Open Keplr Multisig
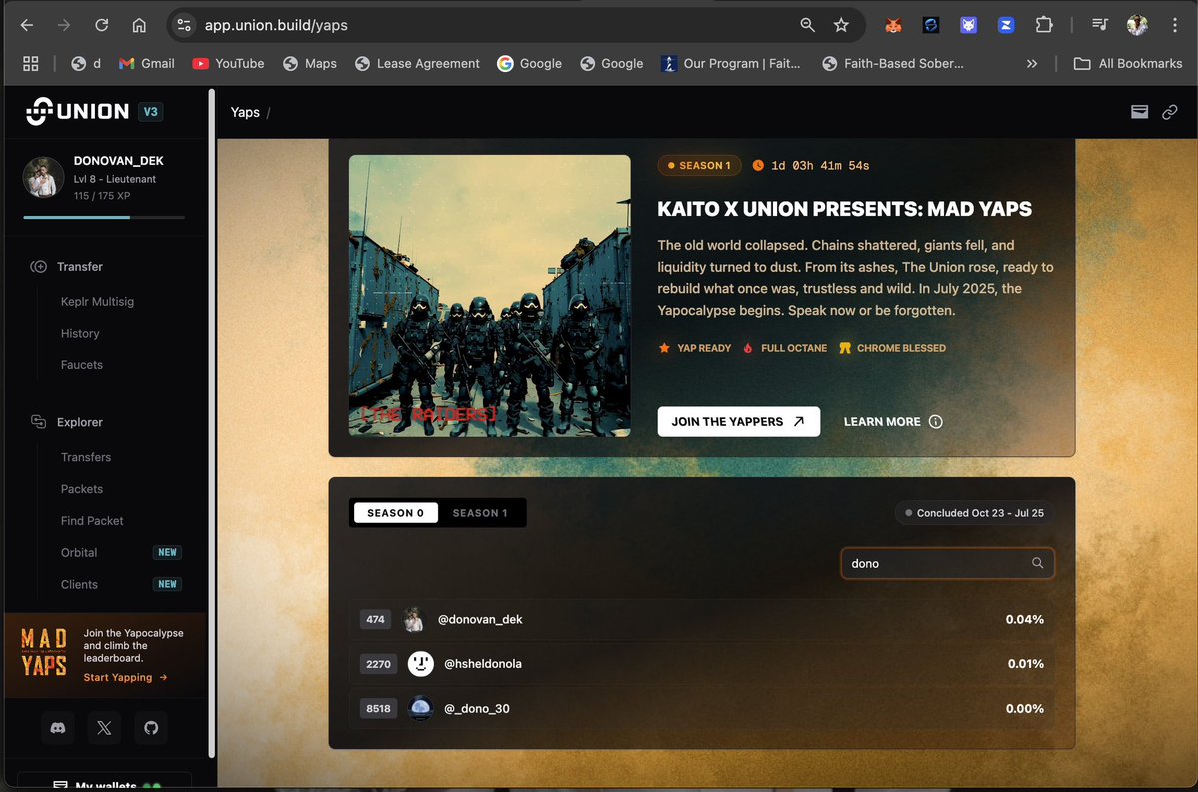The width and height of the screenshot is (1198, 792). (x=97, y=301)
